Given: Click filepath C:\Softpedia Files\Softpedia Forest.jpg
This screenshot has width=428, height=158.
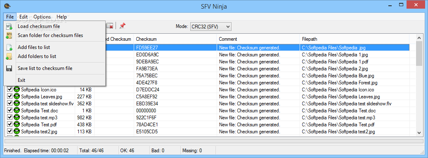Looking at the screenshot, I should (340, 83).
